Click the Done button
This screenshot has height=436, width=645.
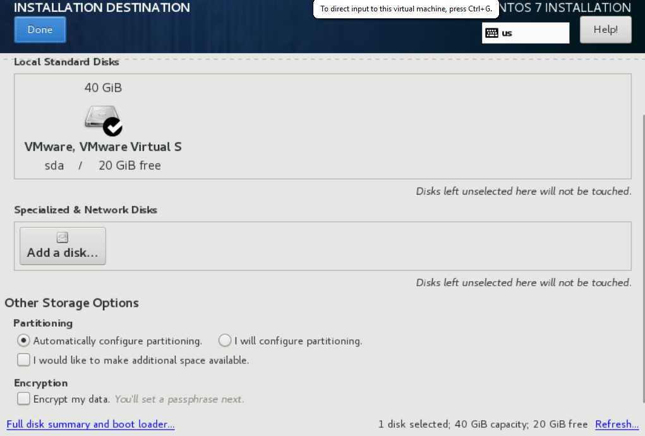40,30
